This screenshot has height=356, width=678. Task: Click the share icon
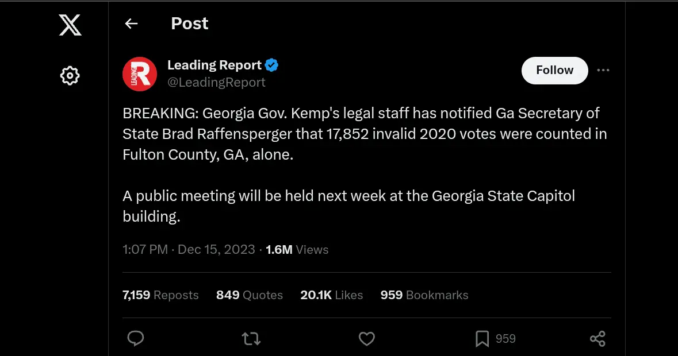point(597,339)
